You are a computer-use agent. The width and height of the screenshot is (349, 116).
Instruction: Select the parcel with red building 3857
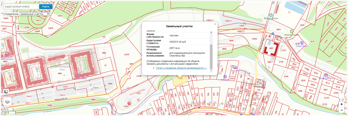point(271,48)
